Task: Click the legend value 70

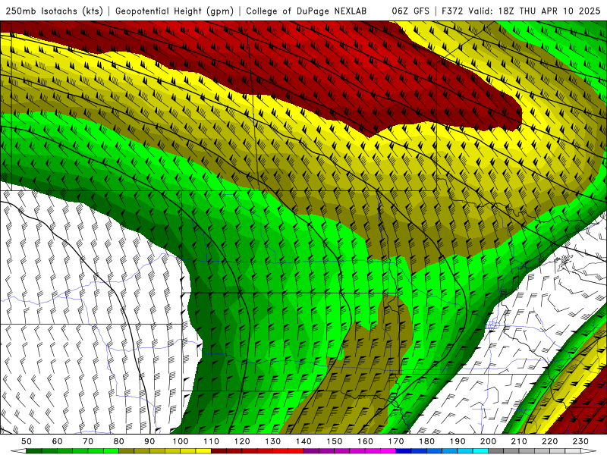Action: coord(88,441)
